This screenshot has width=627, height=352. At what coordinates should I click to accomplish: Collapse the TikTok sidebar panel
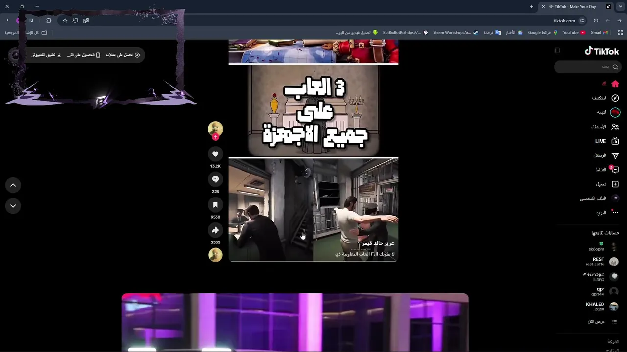[557, 50]
